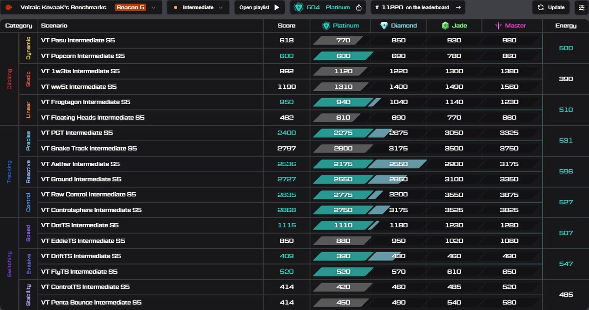Click the Diamond rank icon in column header

(384, 26)
